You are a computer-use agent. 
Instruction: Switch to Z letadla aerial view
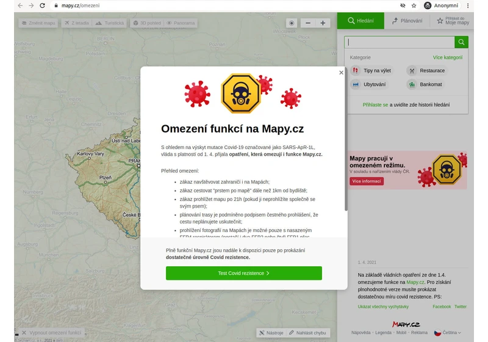click(77, 23)
